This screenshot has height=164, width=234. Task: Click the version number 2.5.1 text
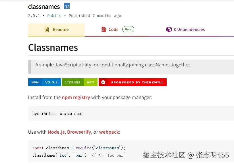point(34,16)
